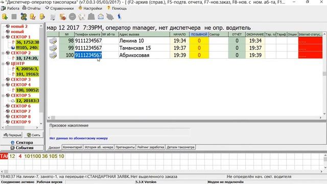This screenshot has height=184, width=327.
Task: Click the yellow document with red checkmark icon
Action: (x=33, y=17)
